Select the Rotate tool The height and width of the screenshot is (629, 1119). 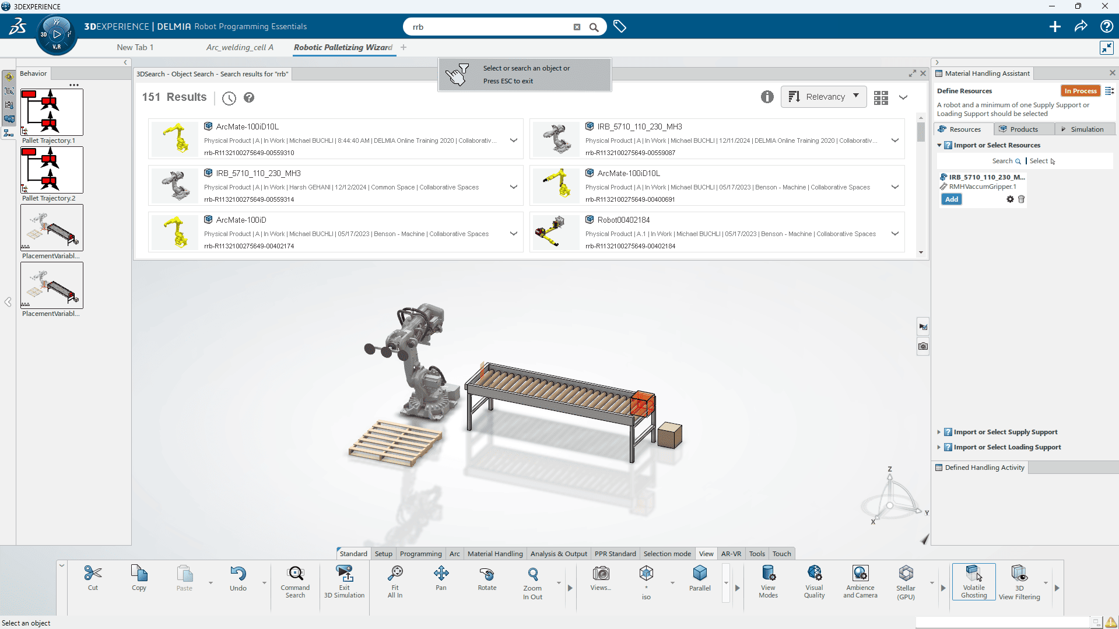pyautogui.click(x=487, y=581)
